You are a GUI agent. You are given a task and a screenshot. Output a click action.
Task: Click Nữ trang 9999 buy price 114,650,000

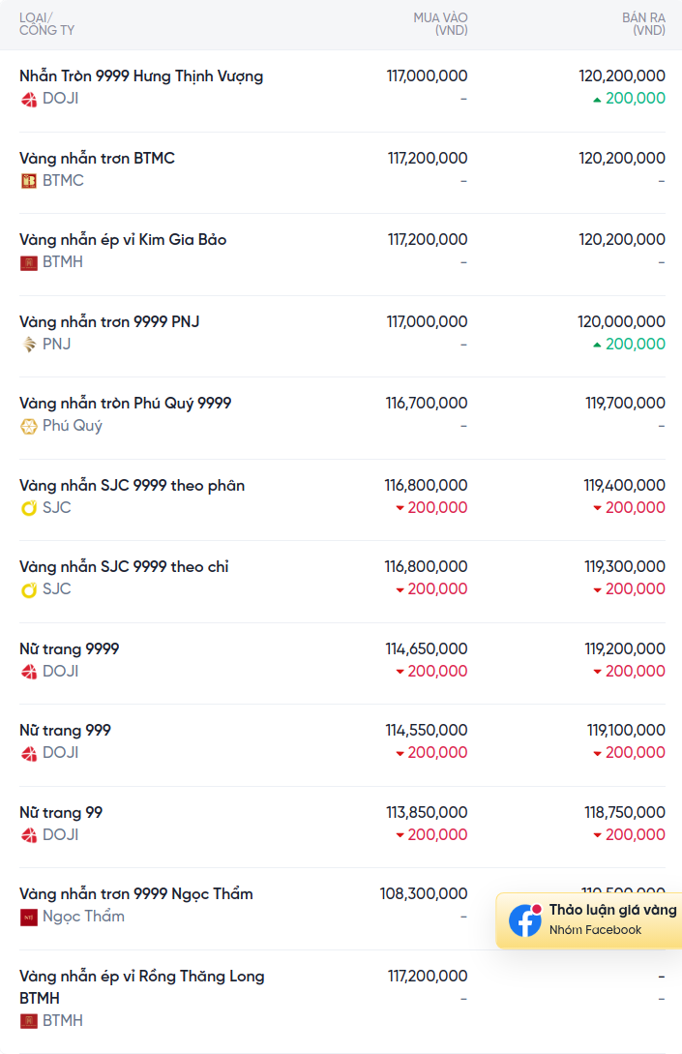tap(427, 649)
